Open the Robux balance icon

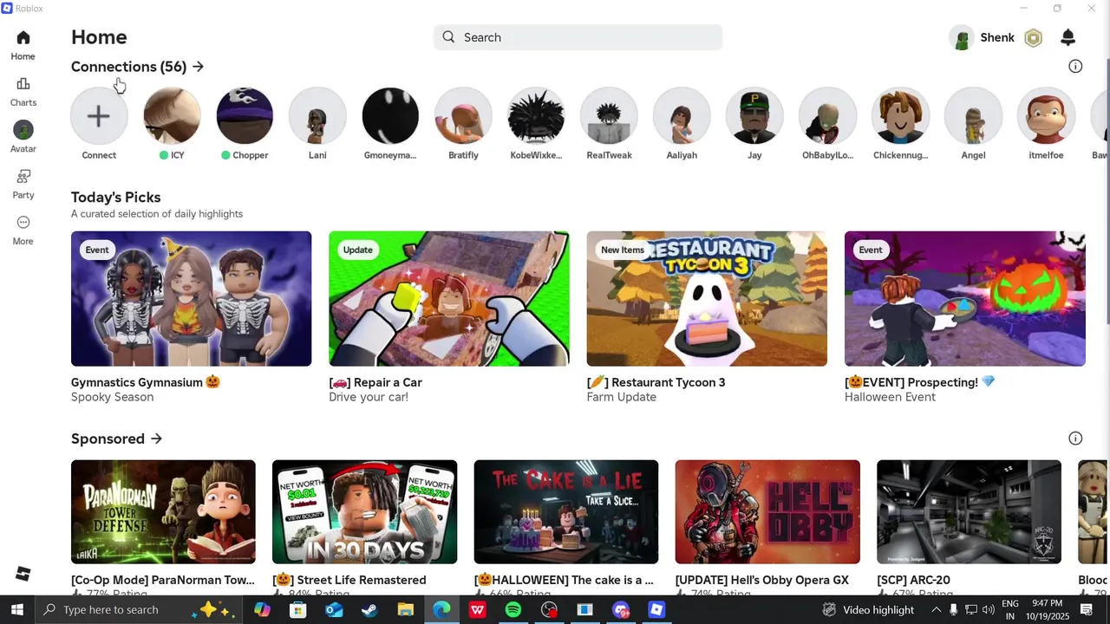tap(1033, 37)
